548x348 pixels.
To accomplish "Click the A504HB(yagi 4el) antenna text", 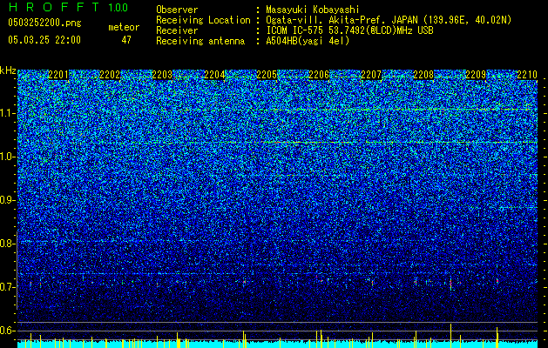I will tap(308, 41).
